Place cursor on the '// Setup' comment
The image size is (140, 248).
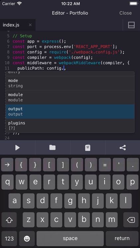click(x=22, y=36)
